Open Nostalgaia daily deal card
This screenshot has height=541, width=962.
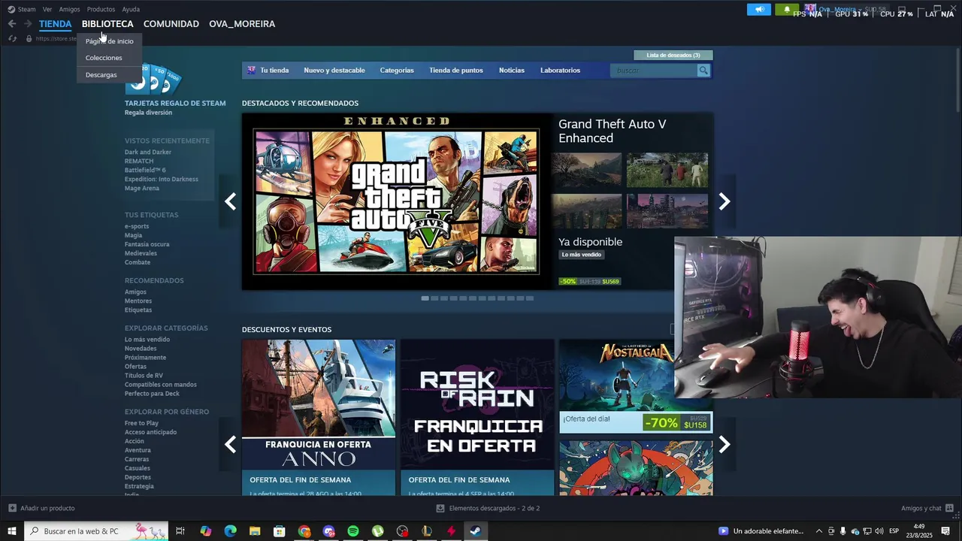pos(636,386)
